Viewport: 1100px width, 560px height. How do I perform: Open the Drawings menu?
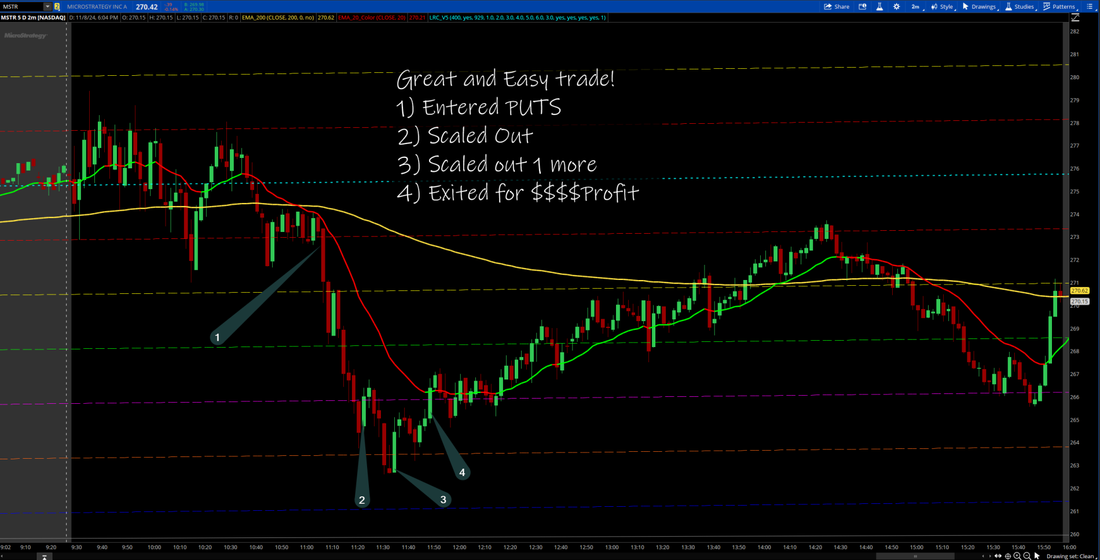(x=979, y=7)
